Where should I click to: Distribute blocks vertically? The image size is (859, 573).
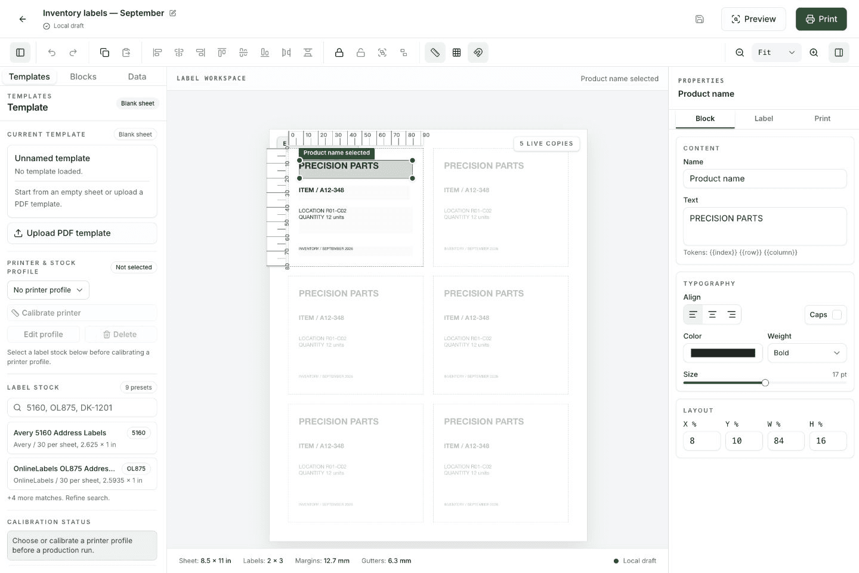pyautogui.click(x=308, y=53)
